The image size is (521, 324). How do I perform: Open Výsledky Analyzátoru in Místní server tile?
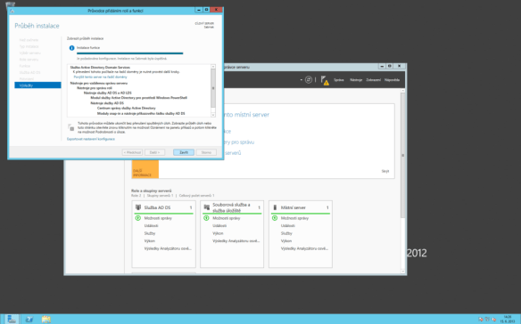[x=305, y=248]
